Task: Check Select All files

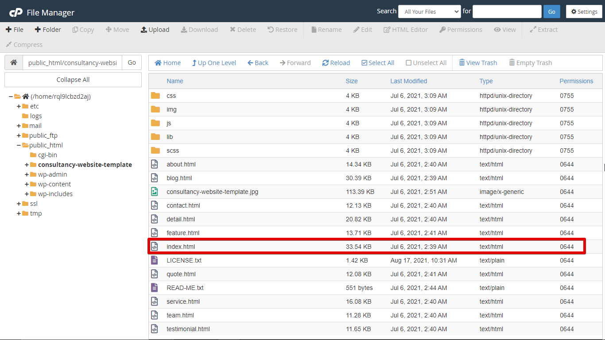Action: 377,63
